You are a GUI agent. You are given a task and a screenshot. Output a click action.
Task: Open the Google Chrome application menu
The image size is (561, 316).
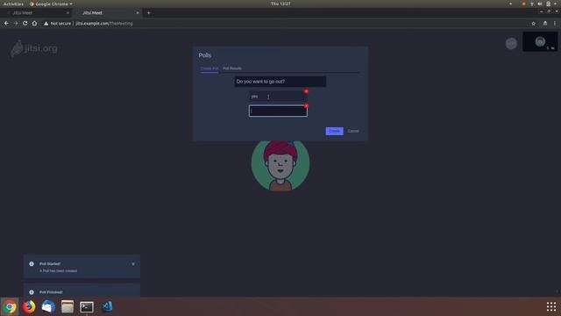(51, 4)
